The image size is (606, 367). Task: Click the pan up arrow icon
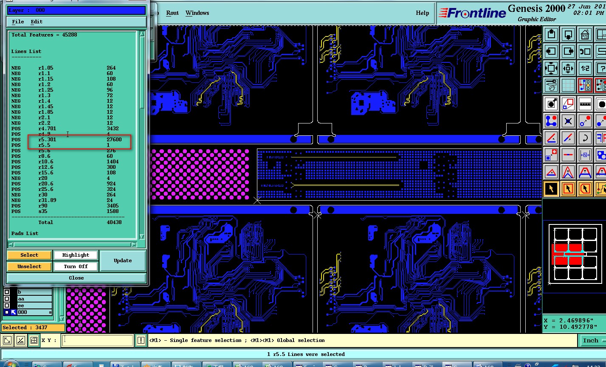551,34
